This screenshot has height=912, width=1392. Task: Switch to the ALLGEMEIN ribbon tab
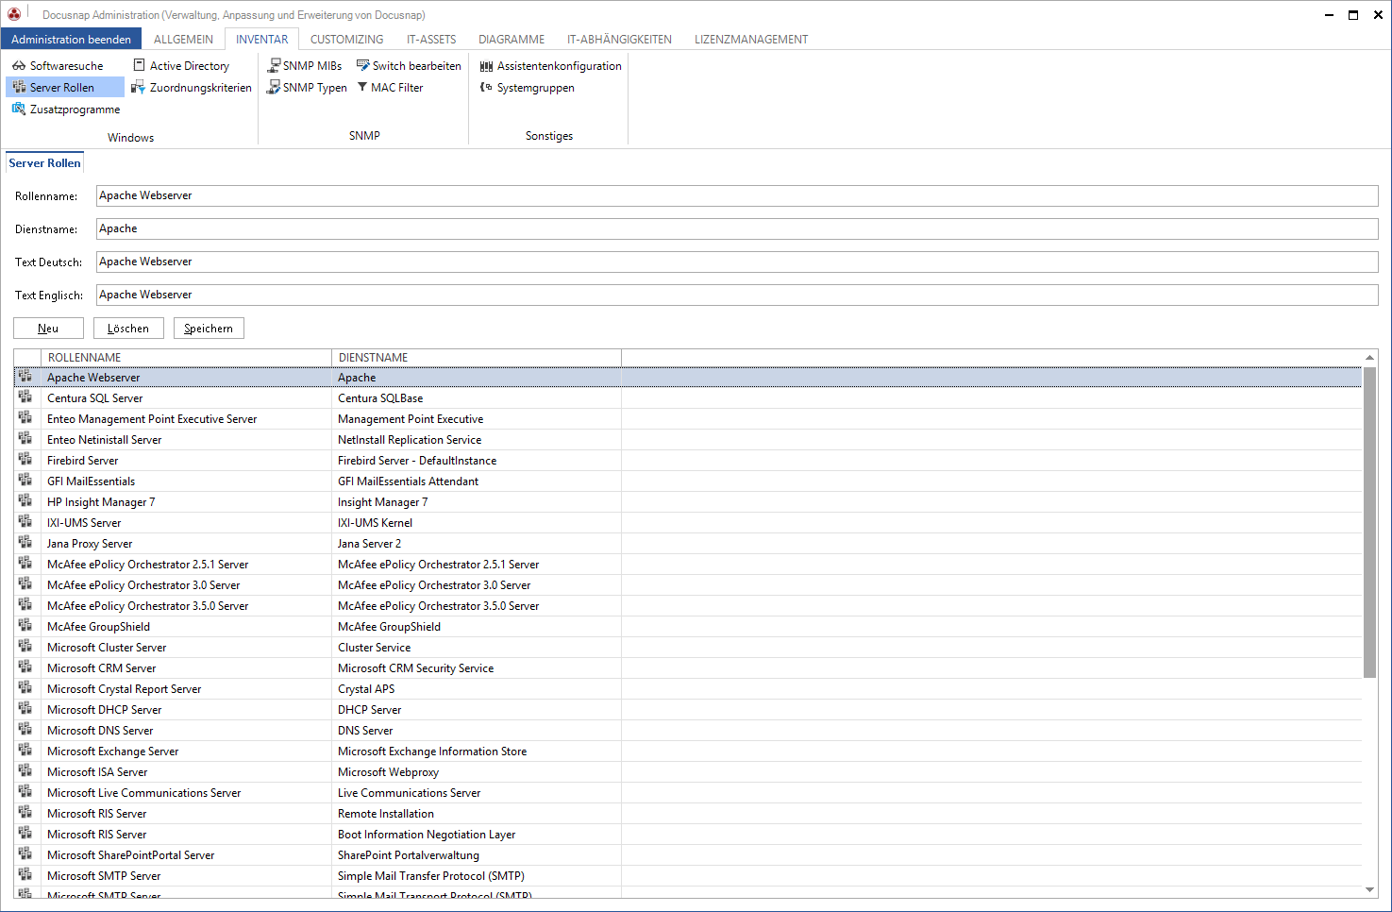point(183,40)
